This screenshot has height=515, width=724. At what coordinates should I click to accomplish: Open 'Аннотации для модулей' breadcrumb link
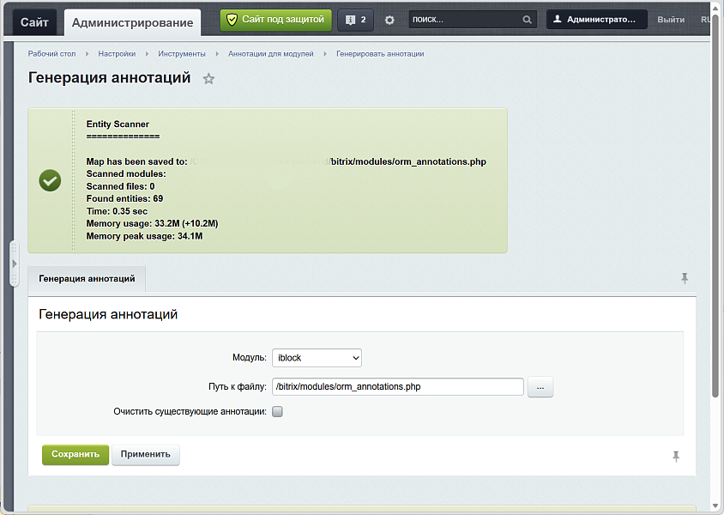click(270, 54)
